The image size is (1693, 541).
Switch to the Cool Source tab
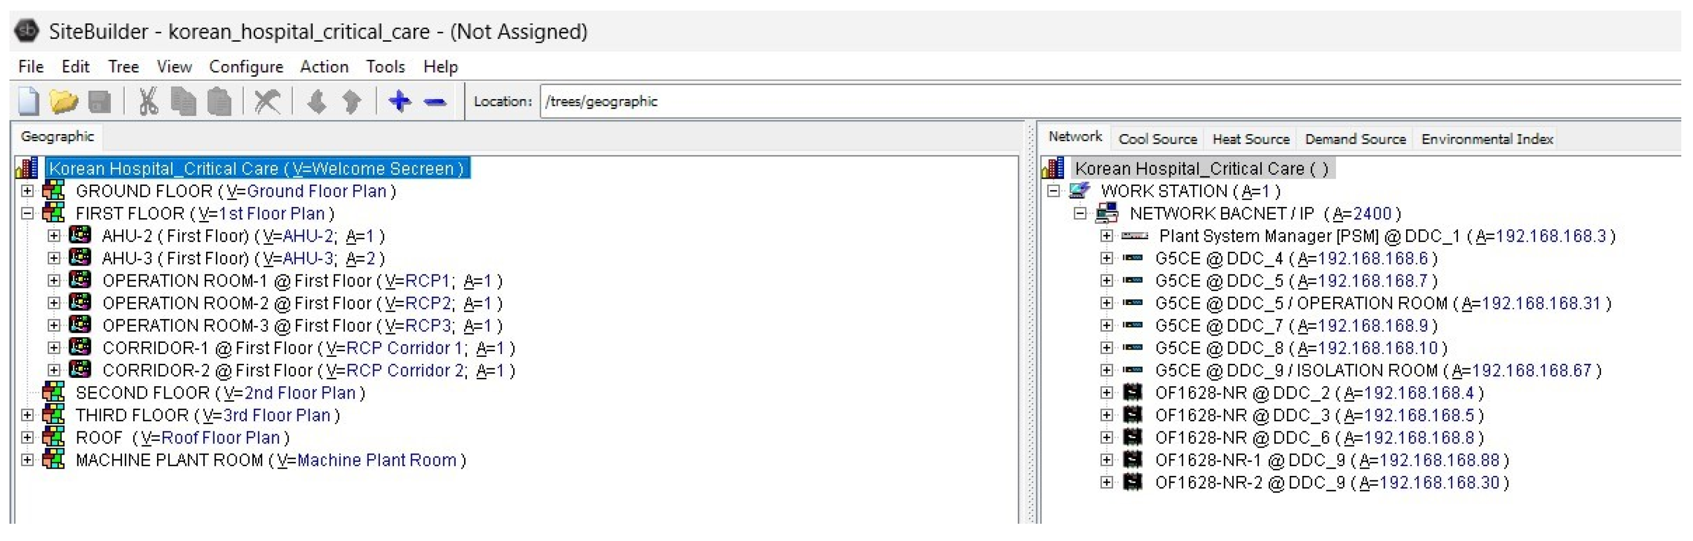coord(1158,139)
